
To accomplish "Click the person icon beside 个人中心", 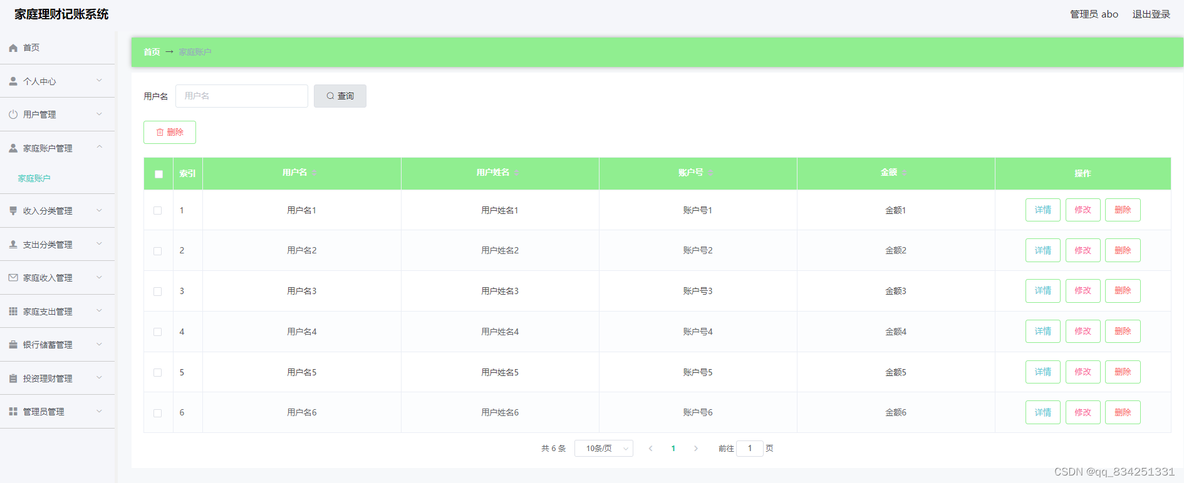I will (13, 81).
